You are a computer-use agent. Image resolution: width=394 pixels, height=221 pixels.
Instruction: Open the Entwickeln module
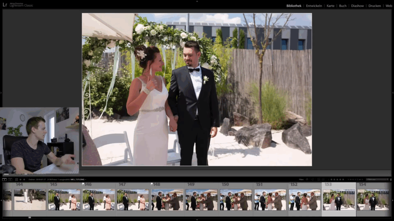(x=314, y=6)
